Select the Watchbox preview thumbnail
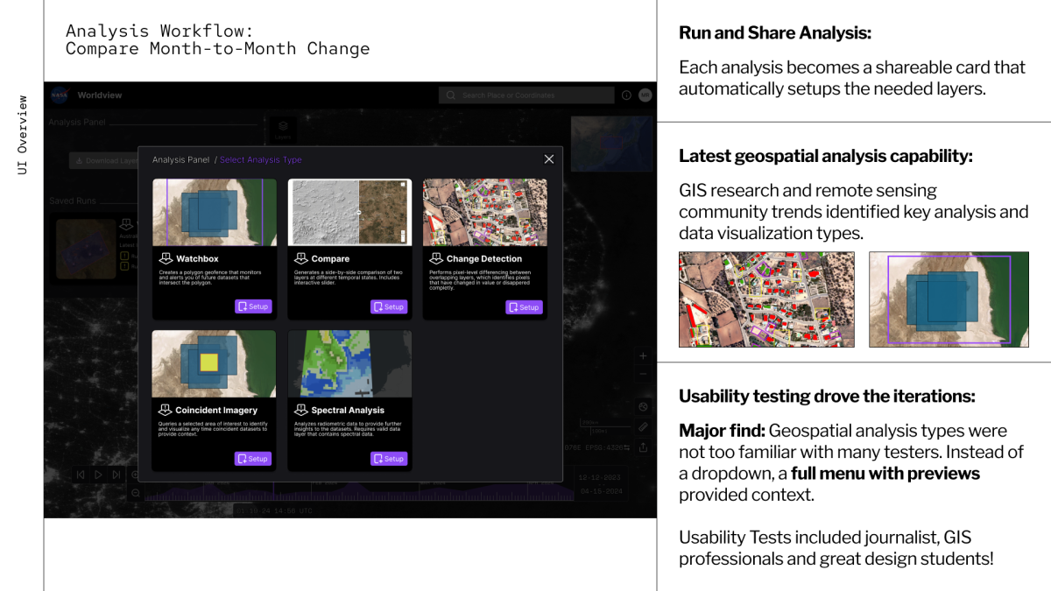Image resolution: width=1051 pixels, height=591 pixels. pos(215,213)
